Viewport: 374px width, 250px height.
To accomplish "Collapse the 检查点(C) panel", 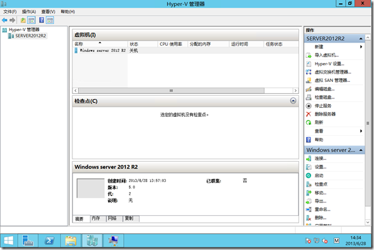I will (293, 101).
